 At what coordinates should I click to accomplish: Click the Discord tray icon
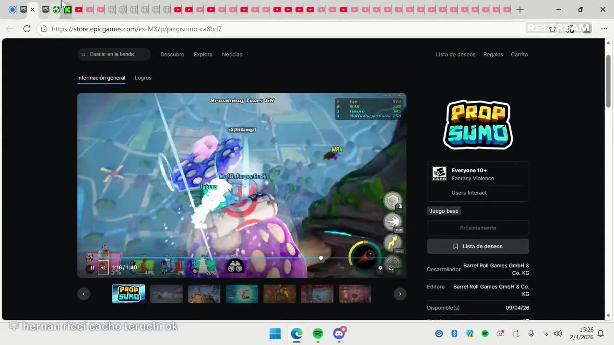click(x=500, y=333)
